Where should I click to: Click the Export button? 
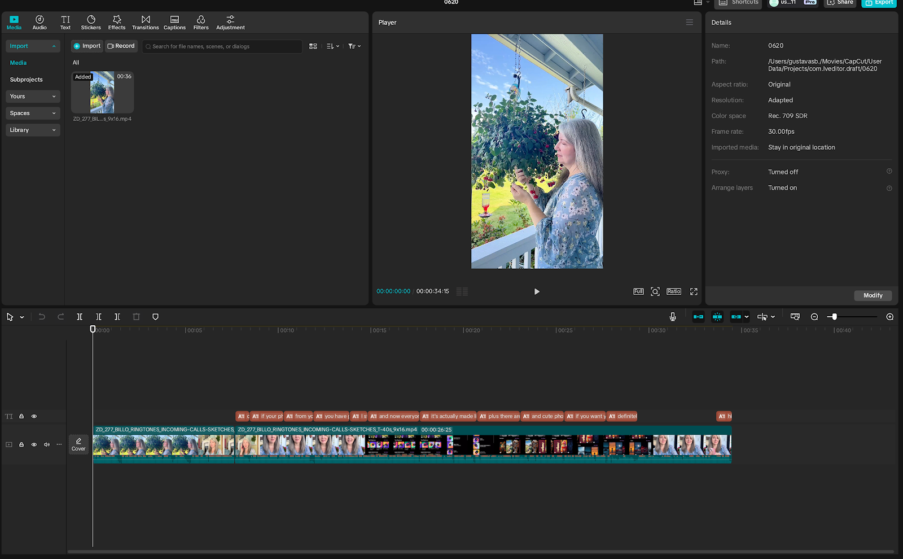click(879, 3)
